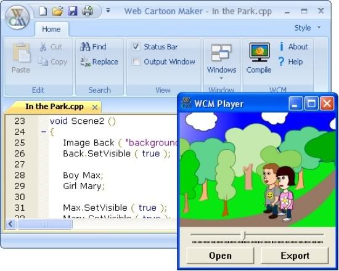The height and width of the screenshot is (271, 339).
Task: Maximize the WCM Player window
Action: tap(311, 103)
